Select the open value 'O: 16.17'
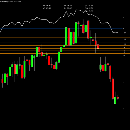The width and height of the screenshot is (130, 130). pos(47,6)
